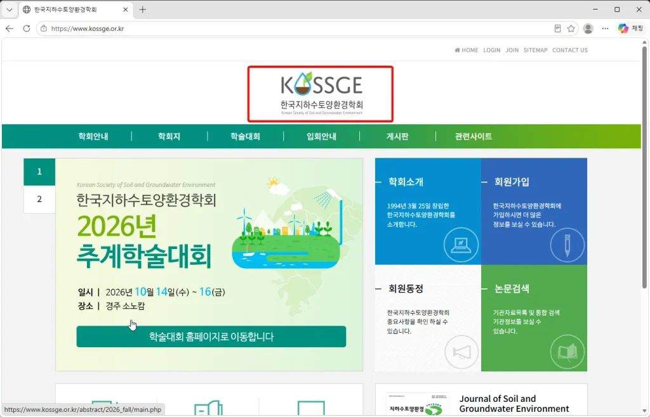Open a new browser tab
This screenshot has height=417, width=650.
143,10
